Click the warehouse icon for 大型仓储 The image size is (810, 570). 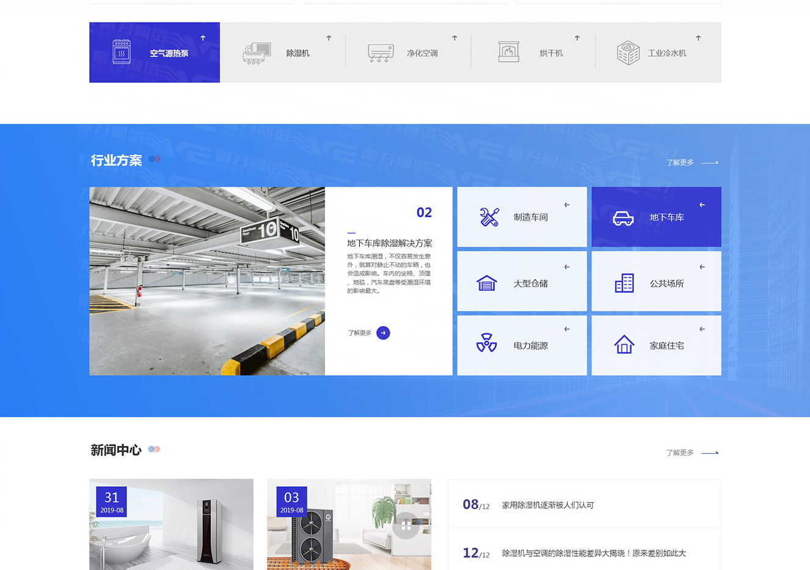(486, 283)
